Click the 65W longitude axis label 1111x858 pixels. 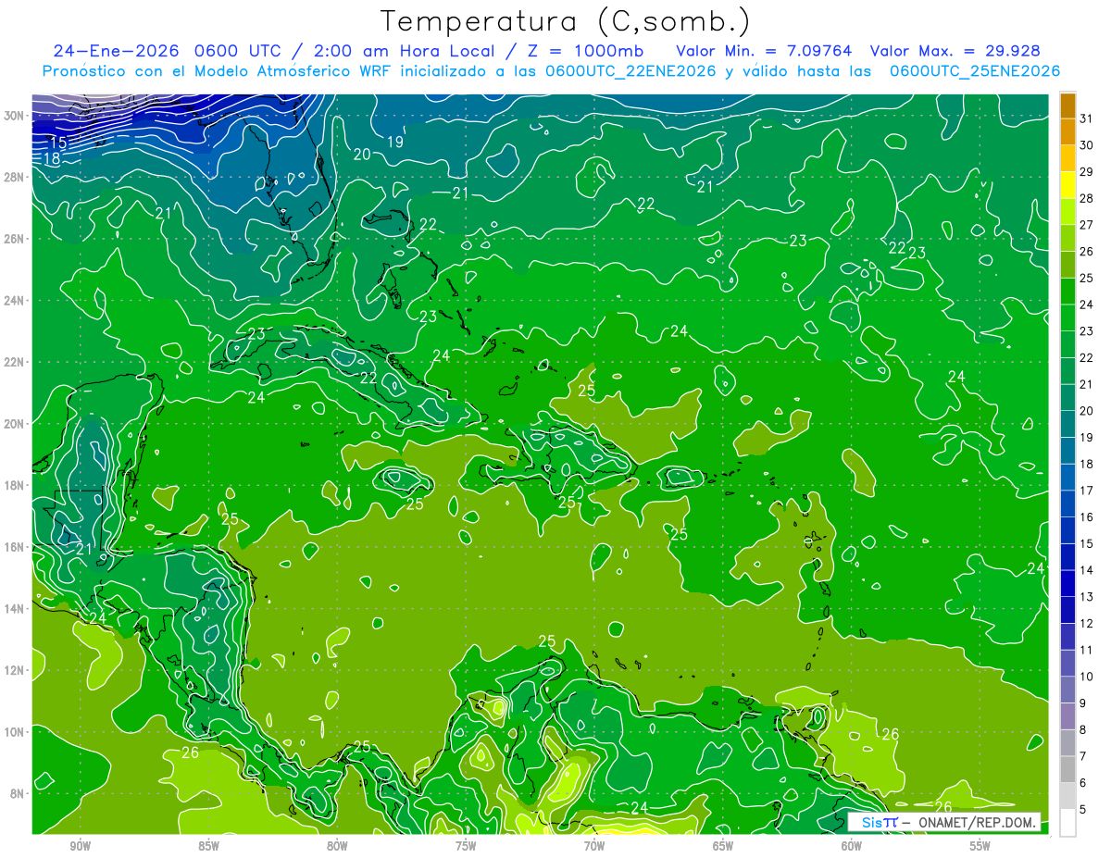coord(723,846)
